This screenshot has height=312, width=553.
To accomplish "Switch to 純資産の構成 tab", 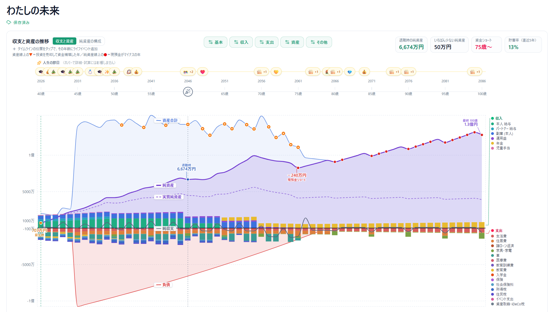I will tap(90, 41).
